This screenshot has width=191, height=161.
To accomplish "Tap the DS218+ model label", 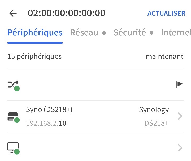I will point(157,123).
